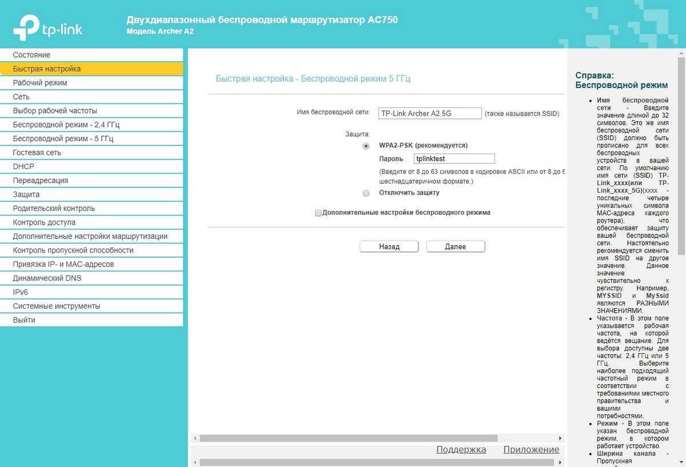The image size is (686, 467).
Task: Click the TP-Link logo in header
Action: pos(47,28)
